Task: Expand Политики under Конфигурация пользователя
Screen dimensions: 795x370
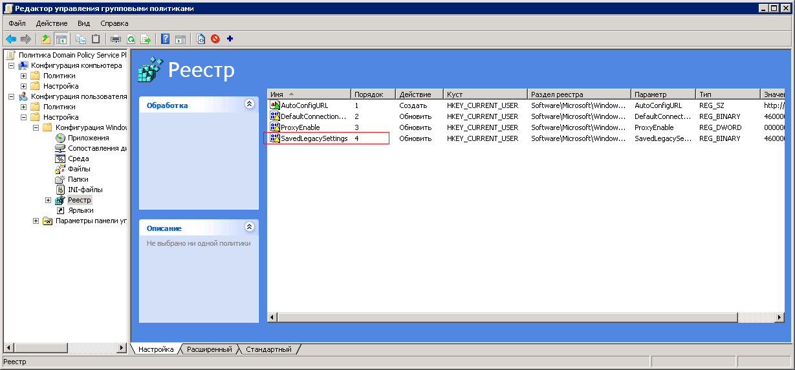Action: (x=23, y=107)
